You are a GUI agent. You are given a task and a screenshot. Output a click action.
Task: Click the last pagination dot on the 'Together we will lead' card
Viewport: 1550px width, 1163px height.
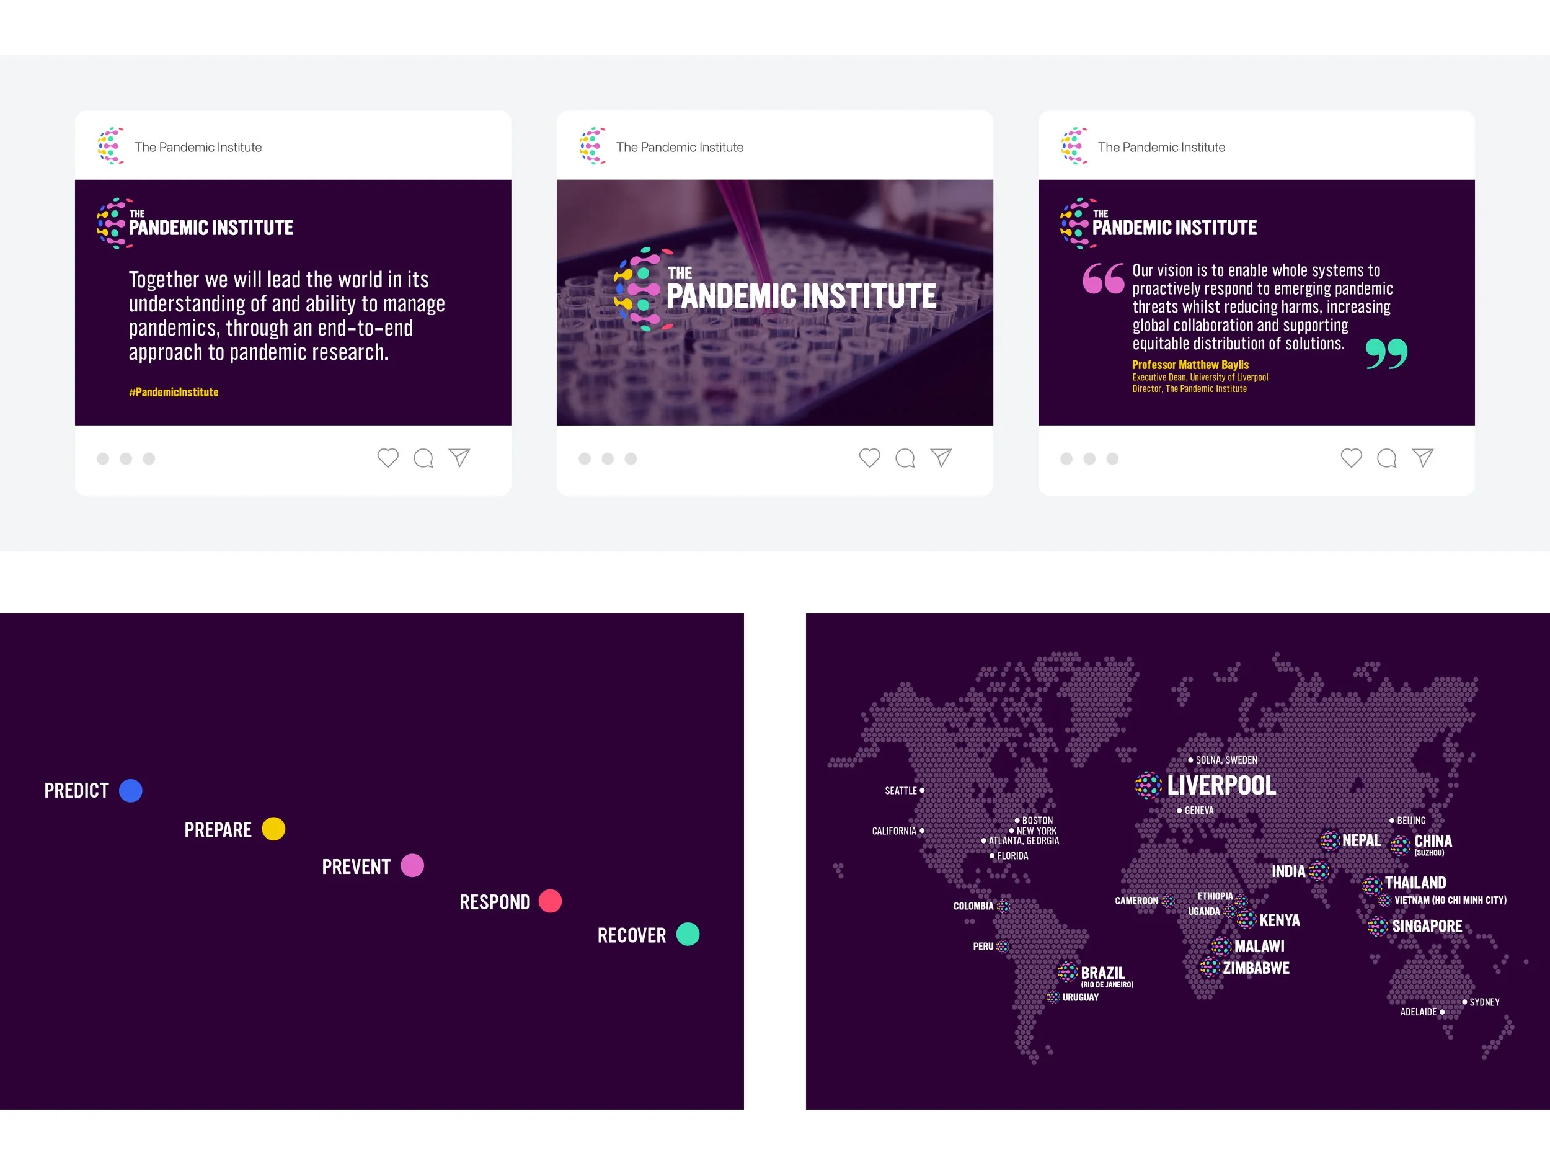[x=149, y=458]
